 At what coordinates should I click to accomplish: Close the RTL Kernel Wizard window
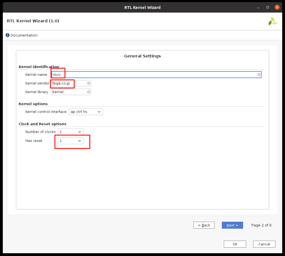coord(277,8)
